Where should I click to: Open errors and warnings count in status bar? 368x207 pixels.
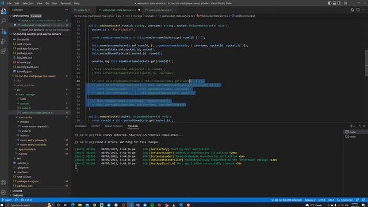click(x=26, y=200)
